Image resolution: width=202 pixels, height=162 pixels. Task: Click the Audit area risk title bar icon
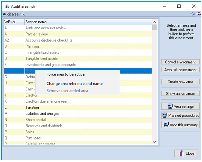point(7,6)
